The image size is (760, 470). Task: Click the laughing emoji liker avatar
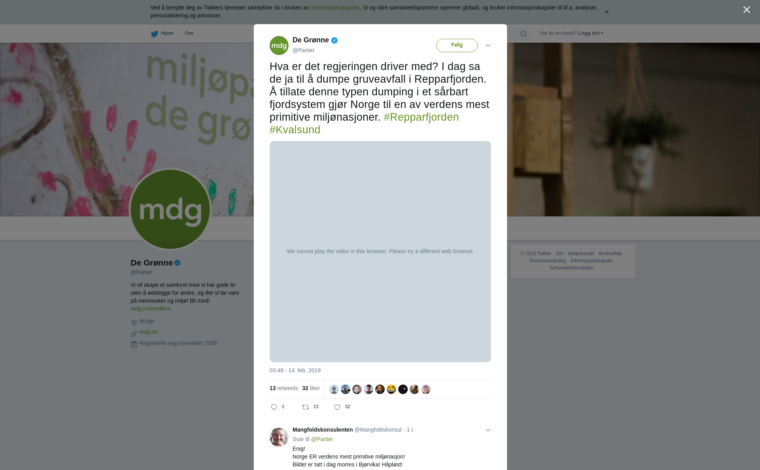click(391, 389)
